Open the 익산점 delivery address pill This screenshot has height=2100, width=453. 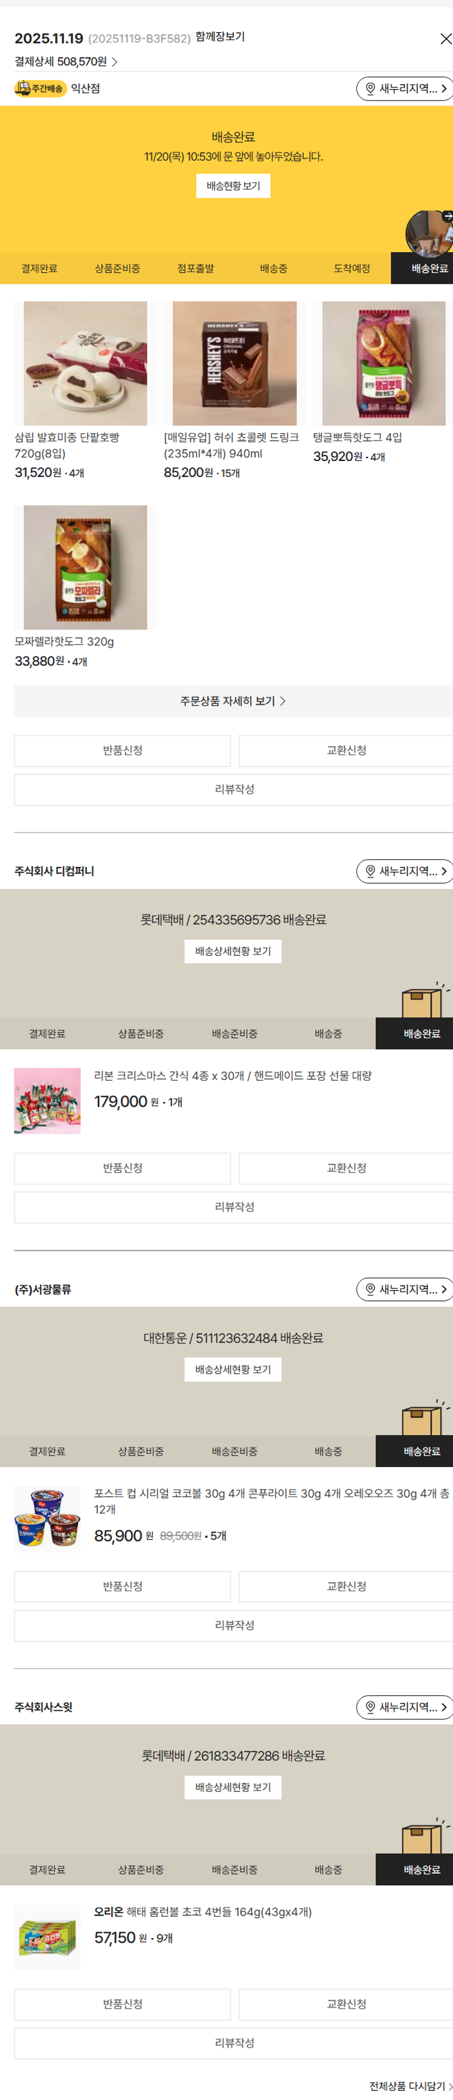pos(405,88)
